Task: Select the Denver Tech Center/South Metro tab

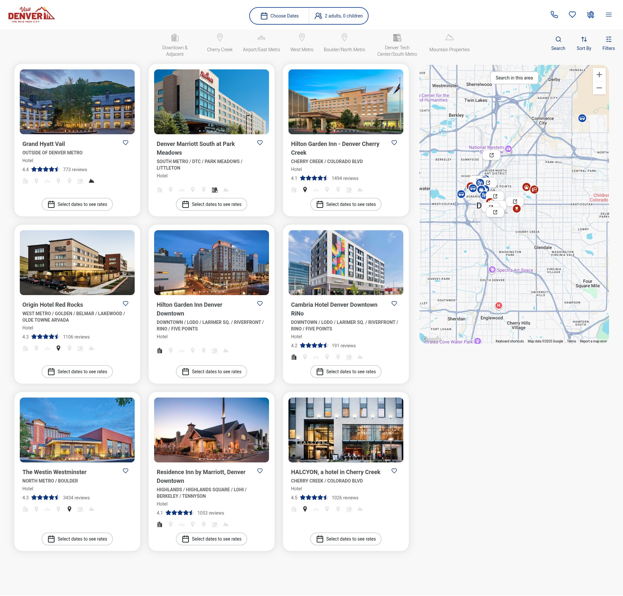Action: click(x=397, y=45)
